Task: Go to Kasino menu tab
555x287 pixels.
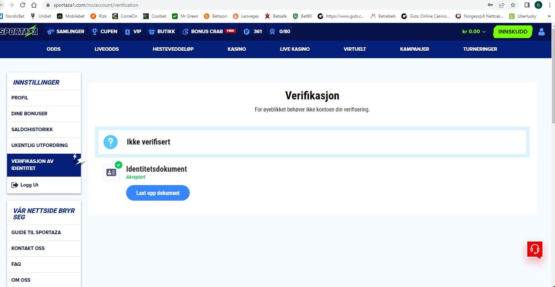Action: click(x=237, y=49)
